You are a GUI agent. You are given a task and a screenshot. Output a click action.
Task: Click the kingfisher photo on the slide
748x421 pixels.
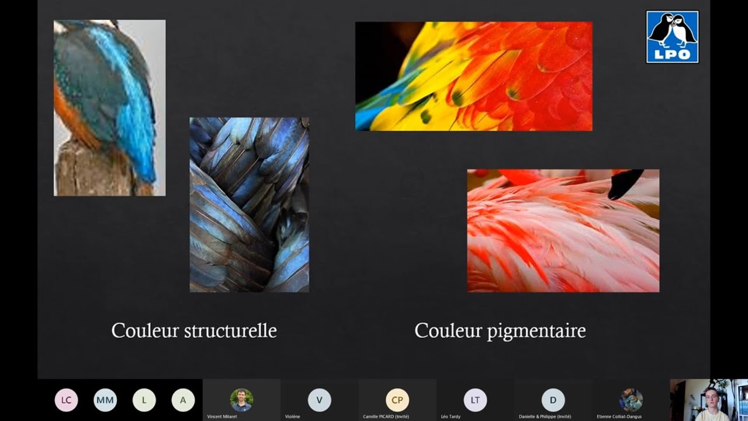110,108
